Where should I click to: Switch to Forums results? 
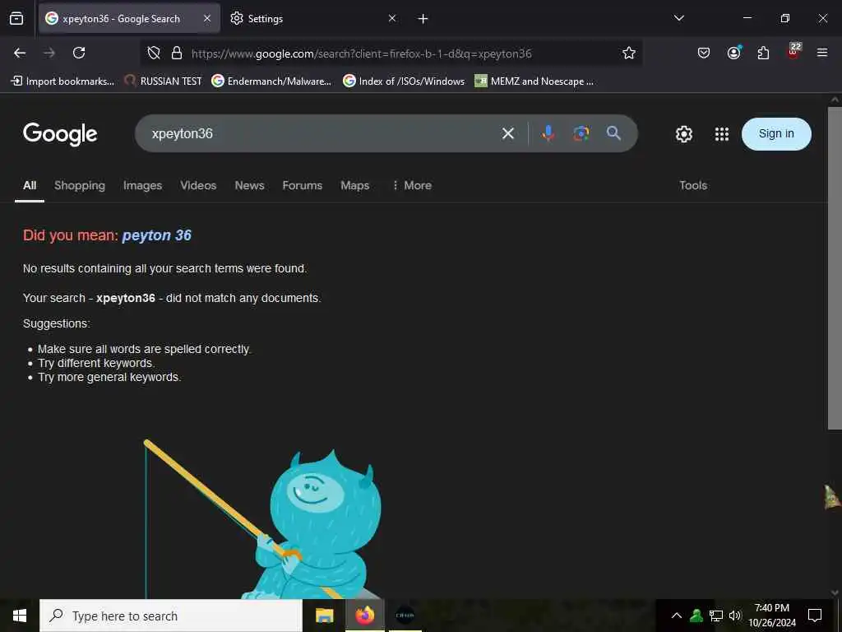click(x=303, y=185)
